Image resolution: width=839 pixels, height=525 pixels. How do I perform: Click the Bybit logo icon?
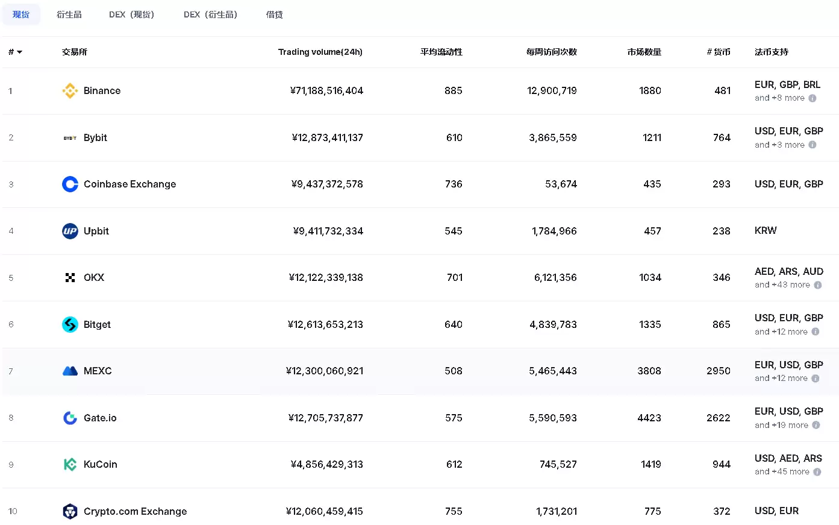pyautogui.click(x=70, y=138)
